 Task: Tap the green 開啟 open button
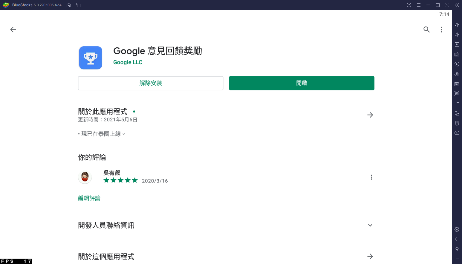point(302,83)
